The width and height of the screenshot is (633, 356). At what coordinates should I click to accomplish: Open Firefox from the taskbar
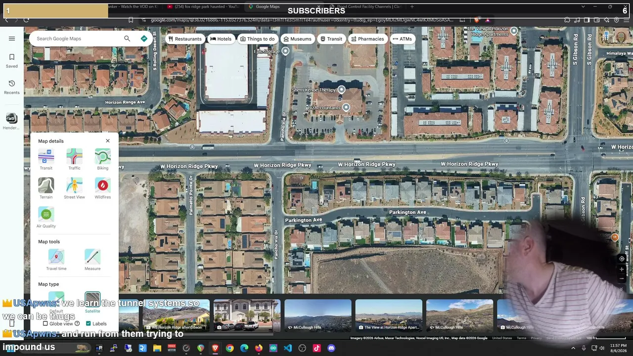[259, 348]
